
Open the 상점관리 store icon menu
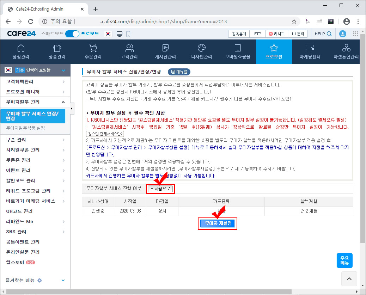tap(21, 51)
